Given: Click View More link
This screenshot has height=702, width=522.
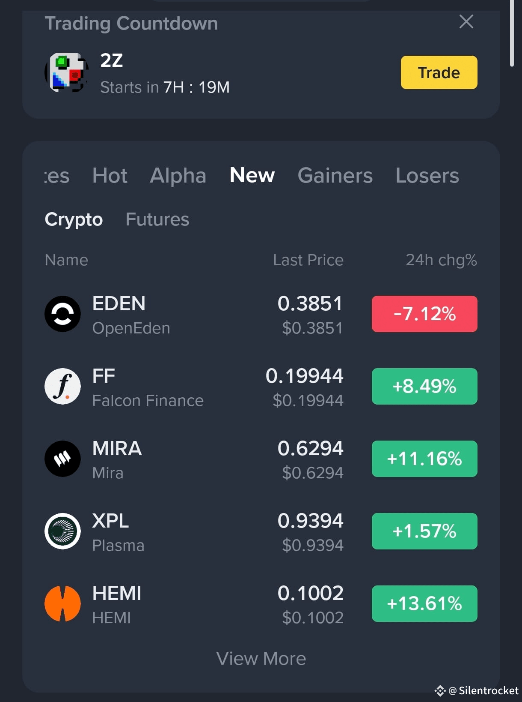Looking at the screenshot, I should tap(261, 659).
